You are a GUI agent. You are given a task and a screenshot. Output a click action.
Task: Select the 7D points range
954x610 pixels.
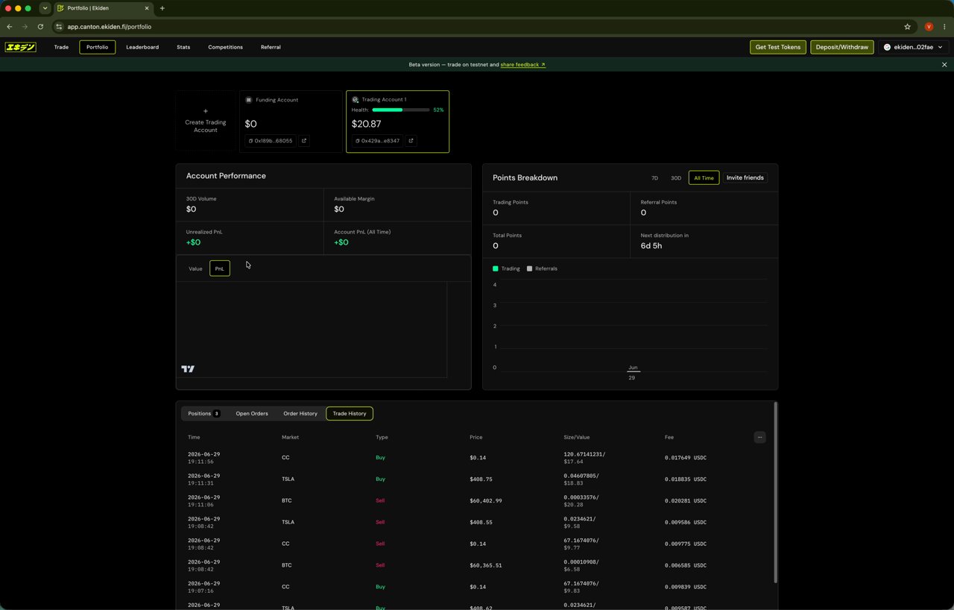654,178
